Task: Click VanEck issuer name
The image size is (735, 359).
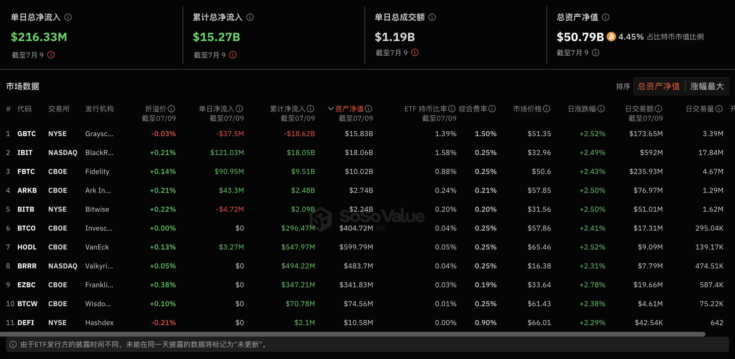Action: pyautogui.click(x=97, y=247)
